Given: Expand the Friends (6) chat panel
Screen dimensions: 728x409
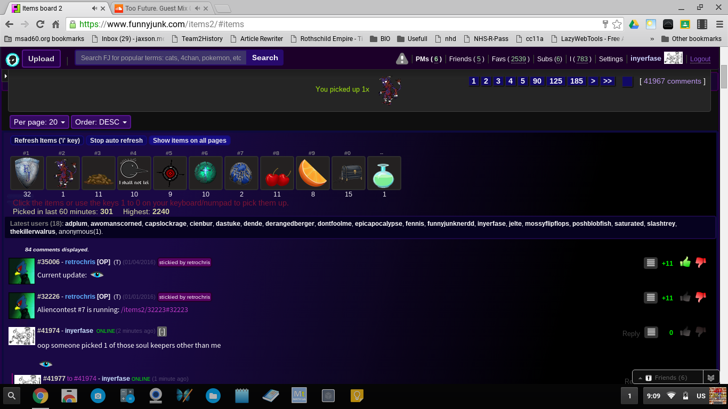Looking at the screenshot, I should 667,378.
